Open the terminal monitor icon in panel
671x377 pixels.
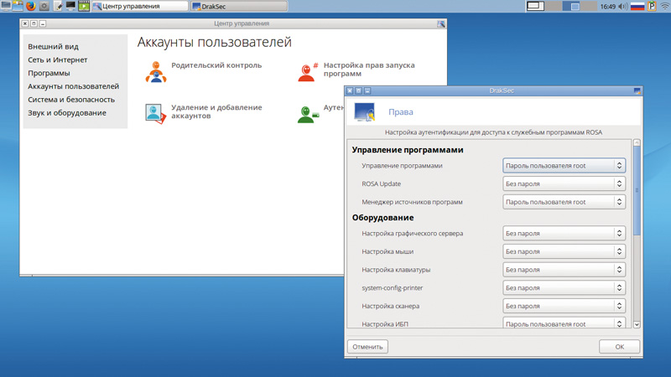(x=70, y=6)
